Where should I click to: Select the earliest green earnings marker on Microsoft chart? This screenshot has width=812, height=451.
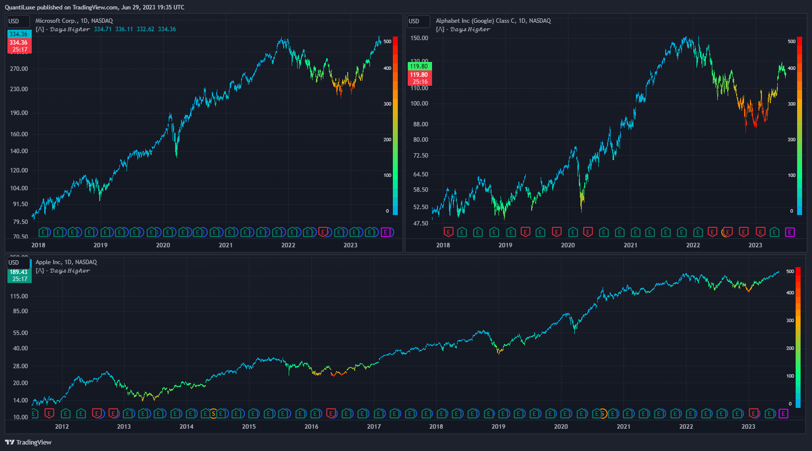click(x=44, y=232)
